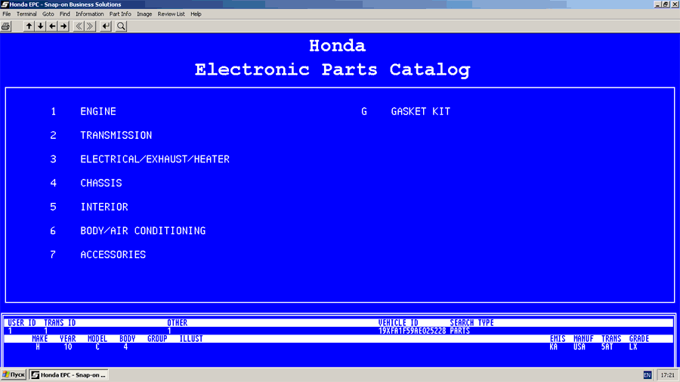Open the Terminal menu
Viewport: 680px width, 382px height.
point(26,14)
